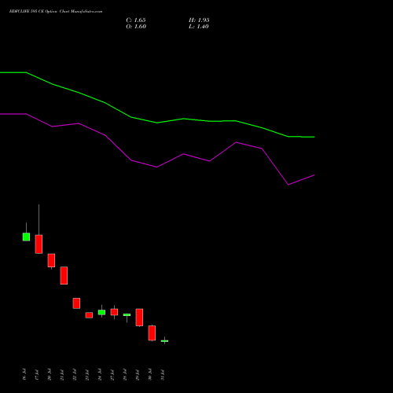393x393 pixels.
Task: Click the 21 Jul date axis label
Action: pos(62,374)
